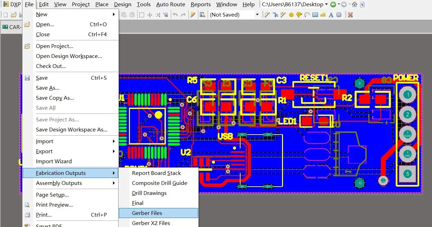Select Report Board Stack
The width and height of the screenshot is (432, 227).
coord(159,173)
